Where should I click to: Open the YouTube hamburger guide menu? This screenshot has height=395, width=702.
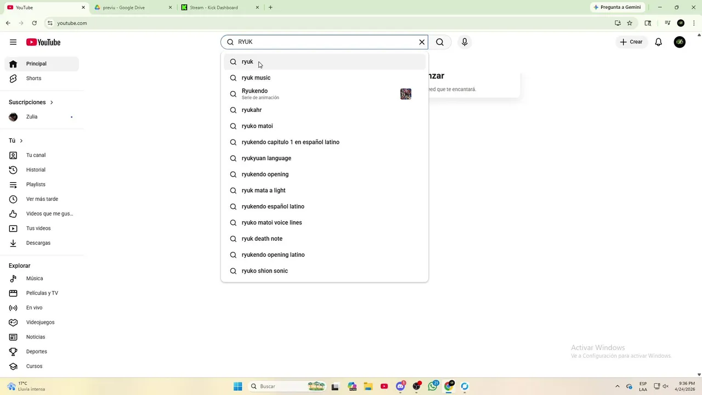tap(13, 42)
